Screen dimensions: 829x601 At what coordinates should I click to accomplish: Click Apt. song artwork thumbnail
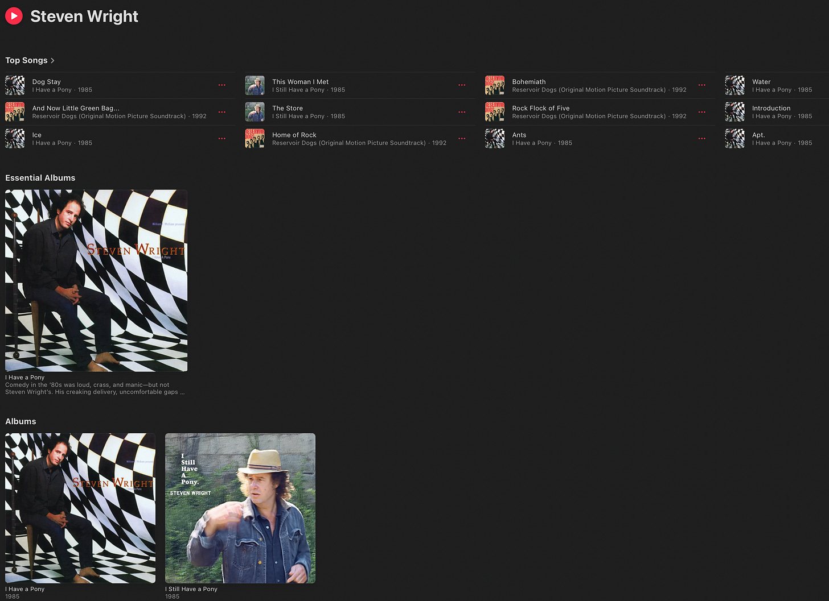pyautogui.click(x=734, y=138)
